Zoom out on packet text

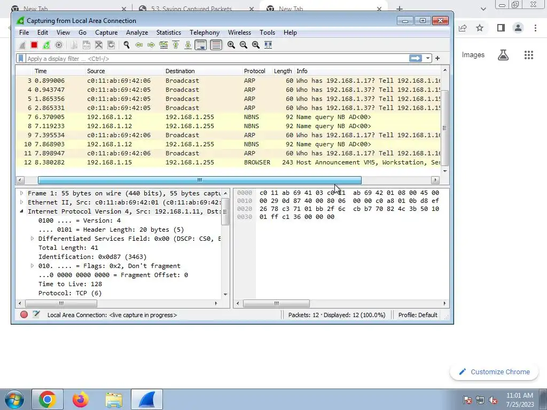[244, 45]
